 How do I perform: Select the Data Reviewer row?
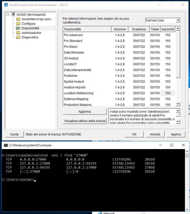point(119,52)
